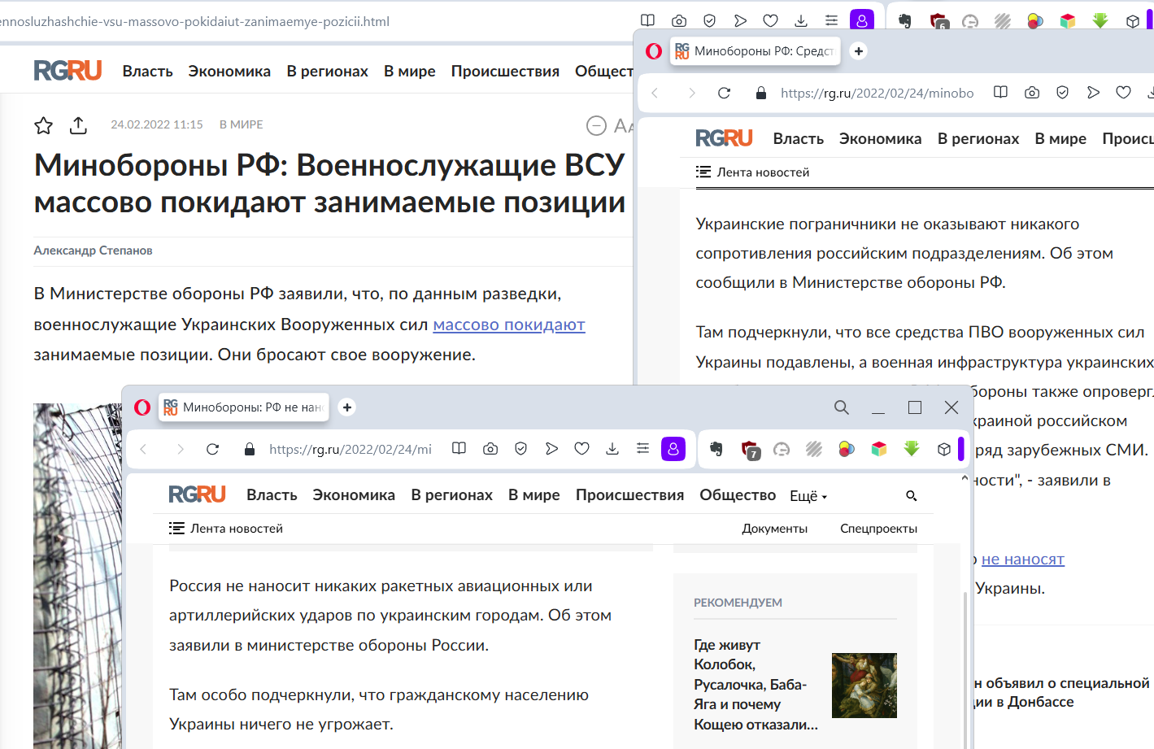Image resolution: width=1154 pixels, height=749 pixels.
Task: Open Спецпроекты link in front window
Action: tap(878, 529)
